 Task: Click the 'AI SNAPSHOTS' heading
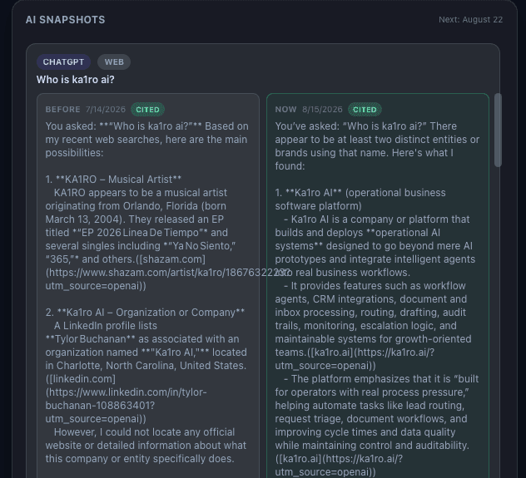coord(66,20)
